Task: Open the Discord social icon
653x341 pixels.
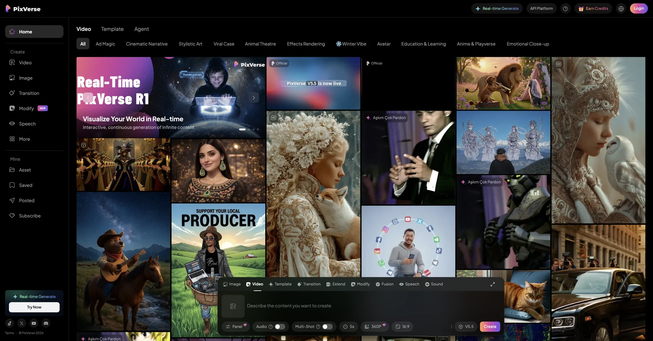Action: pyautogui.click(x=46, y=323)
